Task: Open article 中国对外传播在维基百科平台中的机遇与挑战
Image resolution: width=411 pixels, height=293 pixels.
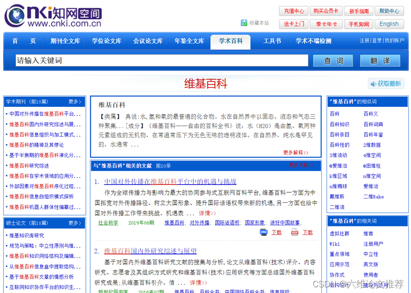Action: (x=170, y=181)
